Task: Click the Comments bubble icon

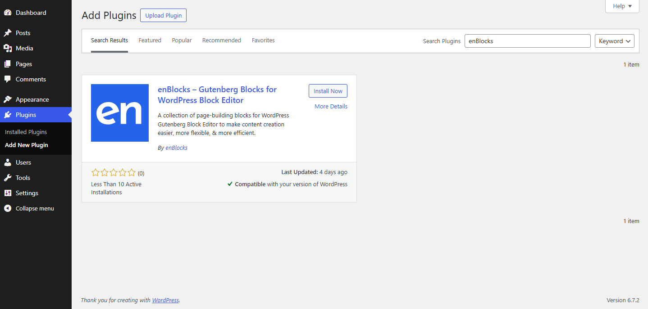Action: click(x=8, y=79)
